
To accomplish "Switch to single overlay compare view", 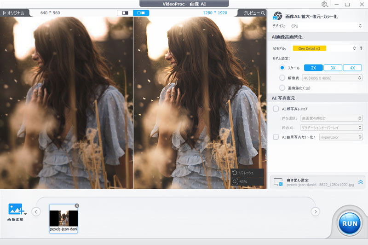I will pyautogui.click(x=125, y=13).
